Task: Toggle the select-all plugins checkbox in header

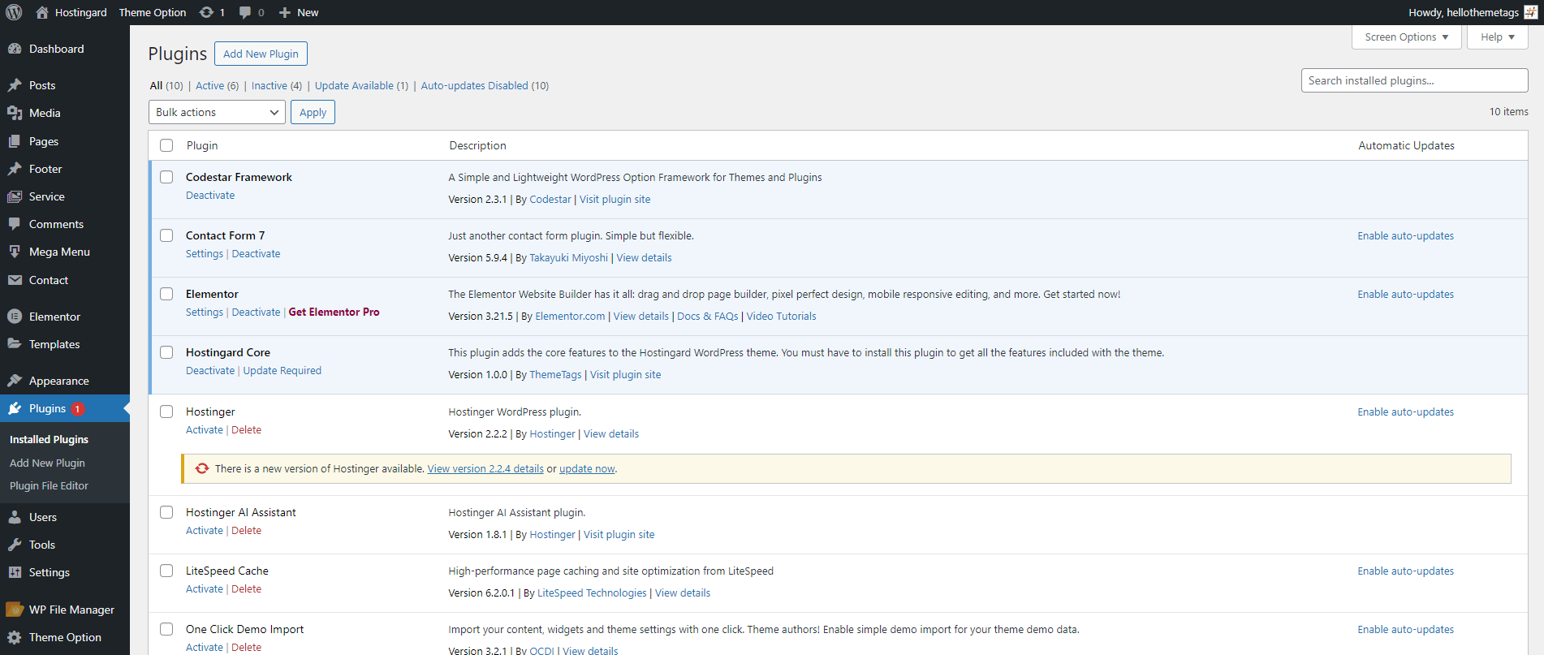Action: (x=166, y=145)
